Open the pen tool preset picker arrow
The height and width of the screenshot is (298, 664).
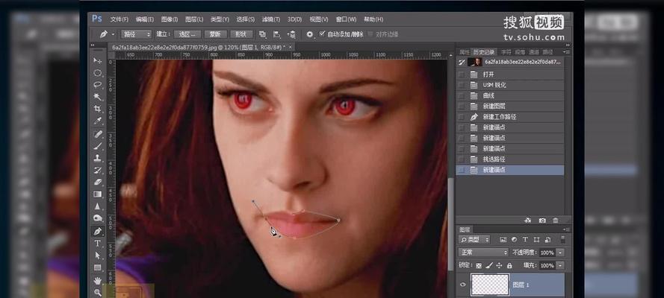(x=114, y=34)
